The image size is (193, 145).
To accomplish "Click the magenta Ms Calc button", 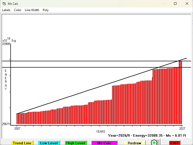I will click(104, 143).
